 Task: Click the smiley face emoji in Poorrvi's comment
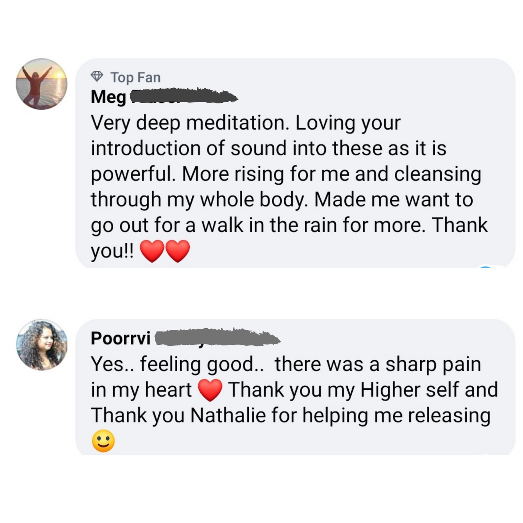point(104,441)
